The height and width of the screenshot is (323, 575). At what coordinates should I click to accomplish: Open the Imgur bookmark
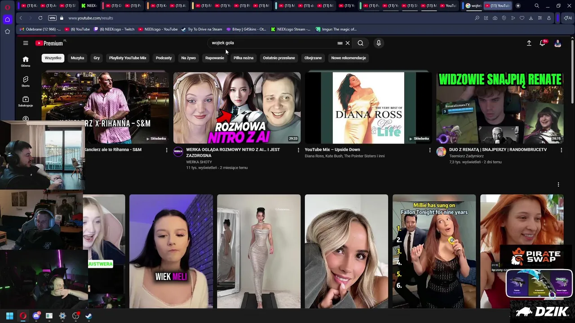click(x=336, y=29)
